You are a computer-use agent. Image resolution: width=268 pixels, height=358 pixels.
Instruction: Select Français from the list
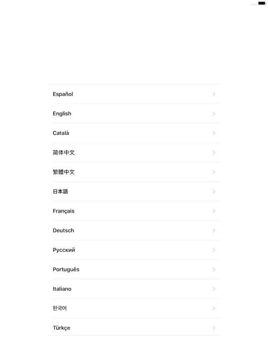click(134, 211)
